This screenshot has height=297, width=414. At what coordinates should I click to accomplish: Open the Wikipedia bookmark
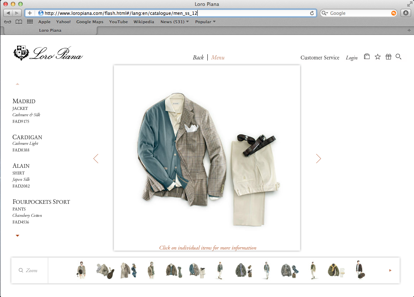point(144,22)
